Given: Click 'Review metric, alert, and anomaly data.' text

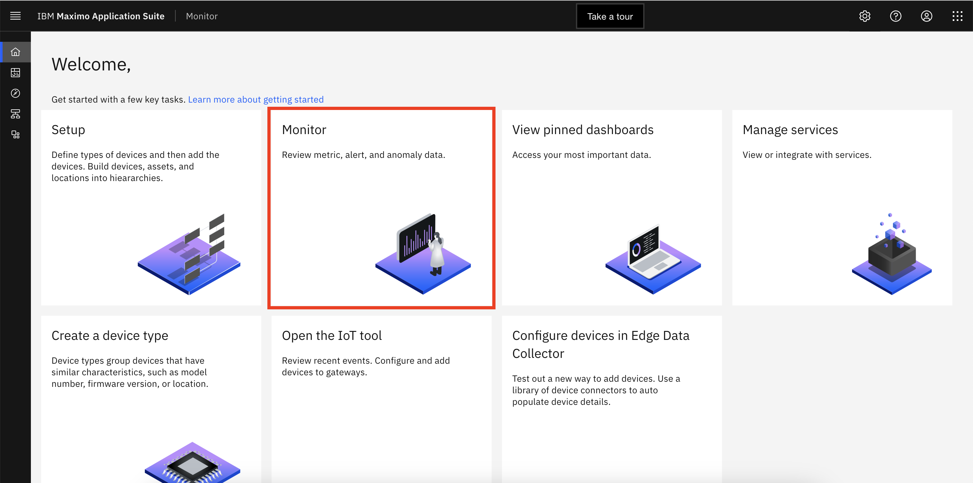Looking at the screenshot, I should 363,155.
